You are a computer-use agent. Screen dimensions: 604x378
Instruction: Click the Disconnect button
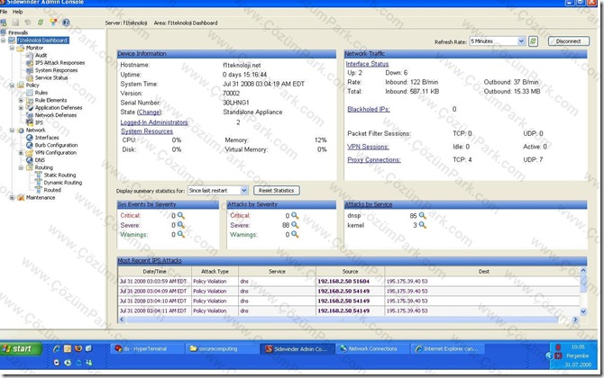[x=569, y=41]
